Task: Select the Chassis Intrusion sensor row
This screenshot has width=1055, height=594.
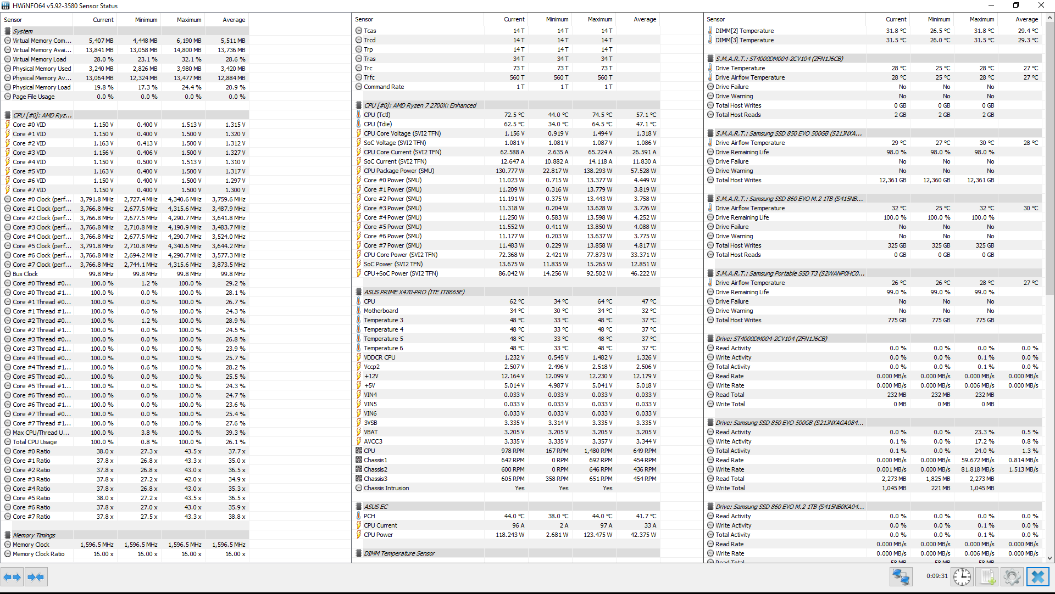Action: (x=386, y=488)
